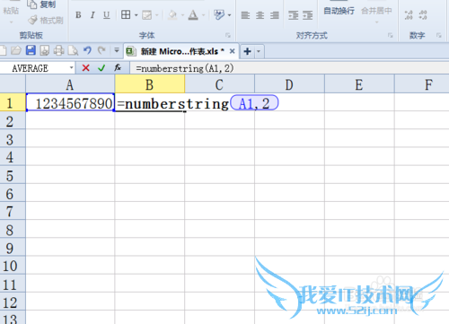This screenshot has width=449, height=324.
Task: Cancel formula entry with red X
Action: pyautogui.click(x=86, y=68)
